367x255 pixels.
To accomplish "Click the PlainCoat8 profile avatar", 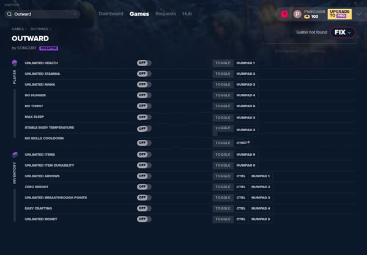I will 297,13.
